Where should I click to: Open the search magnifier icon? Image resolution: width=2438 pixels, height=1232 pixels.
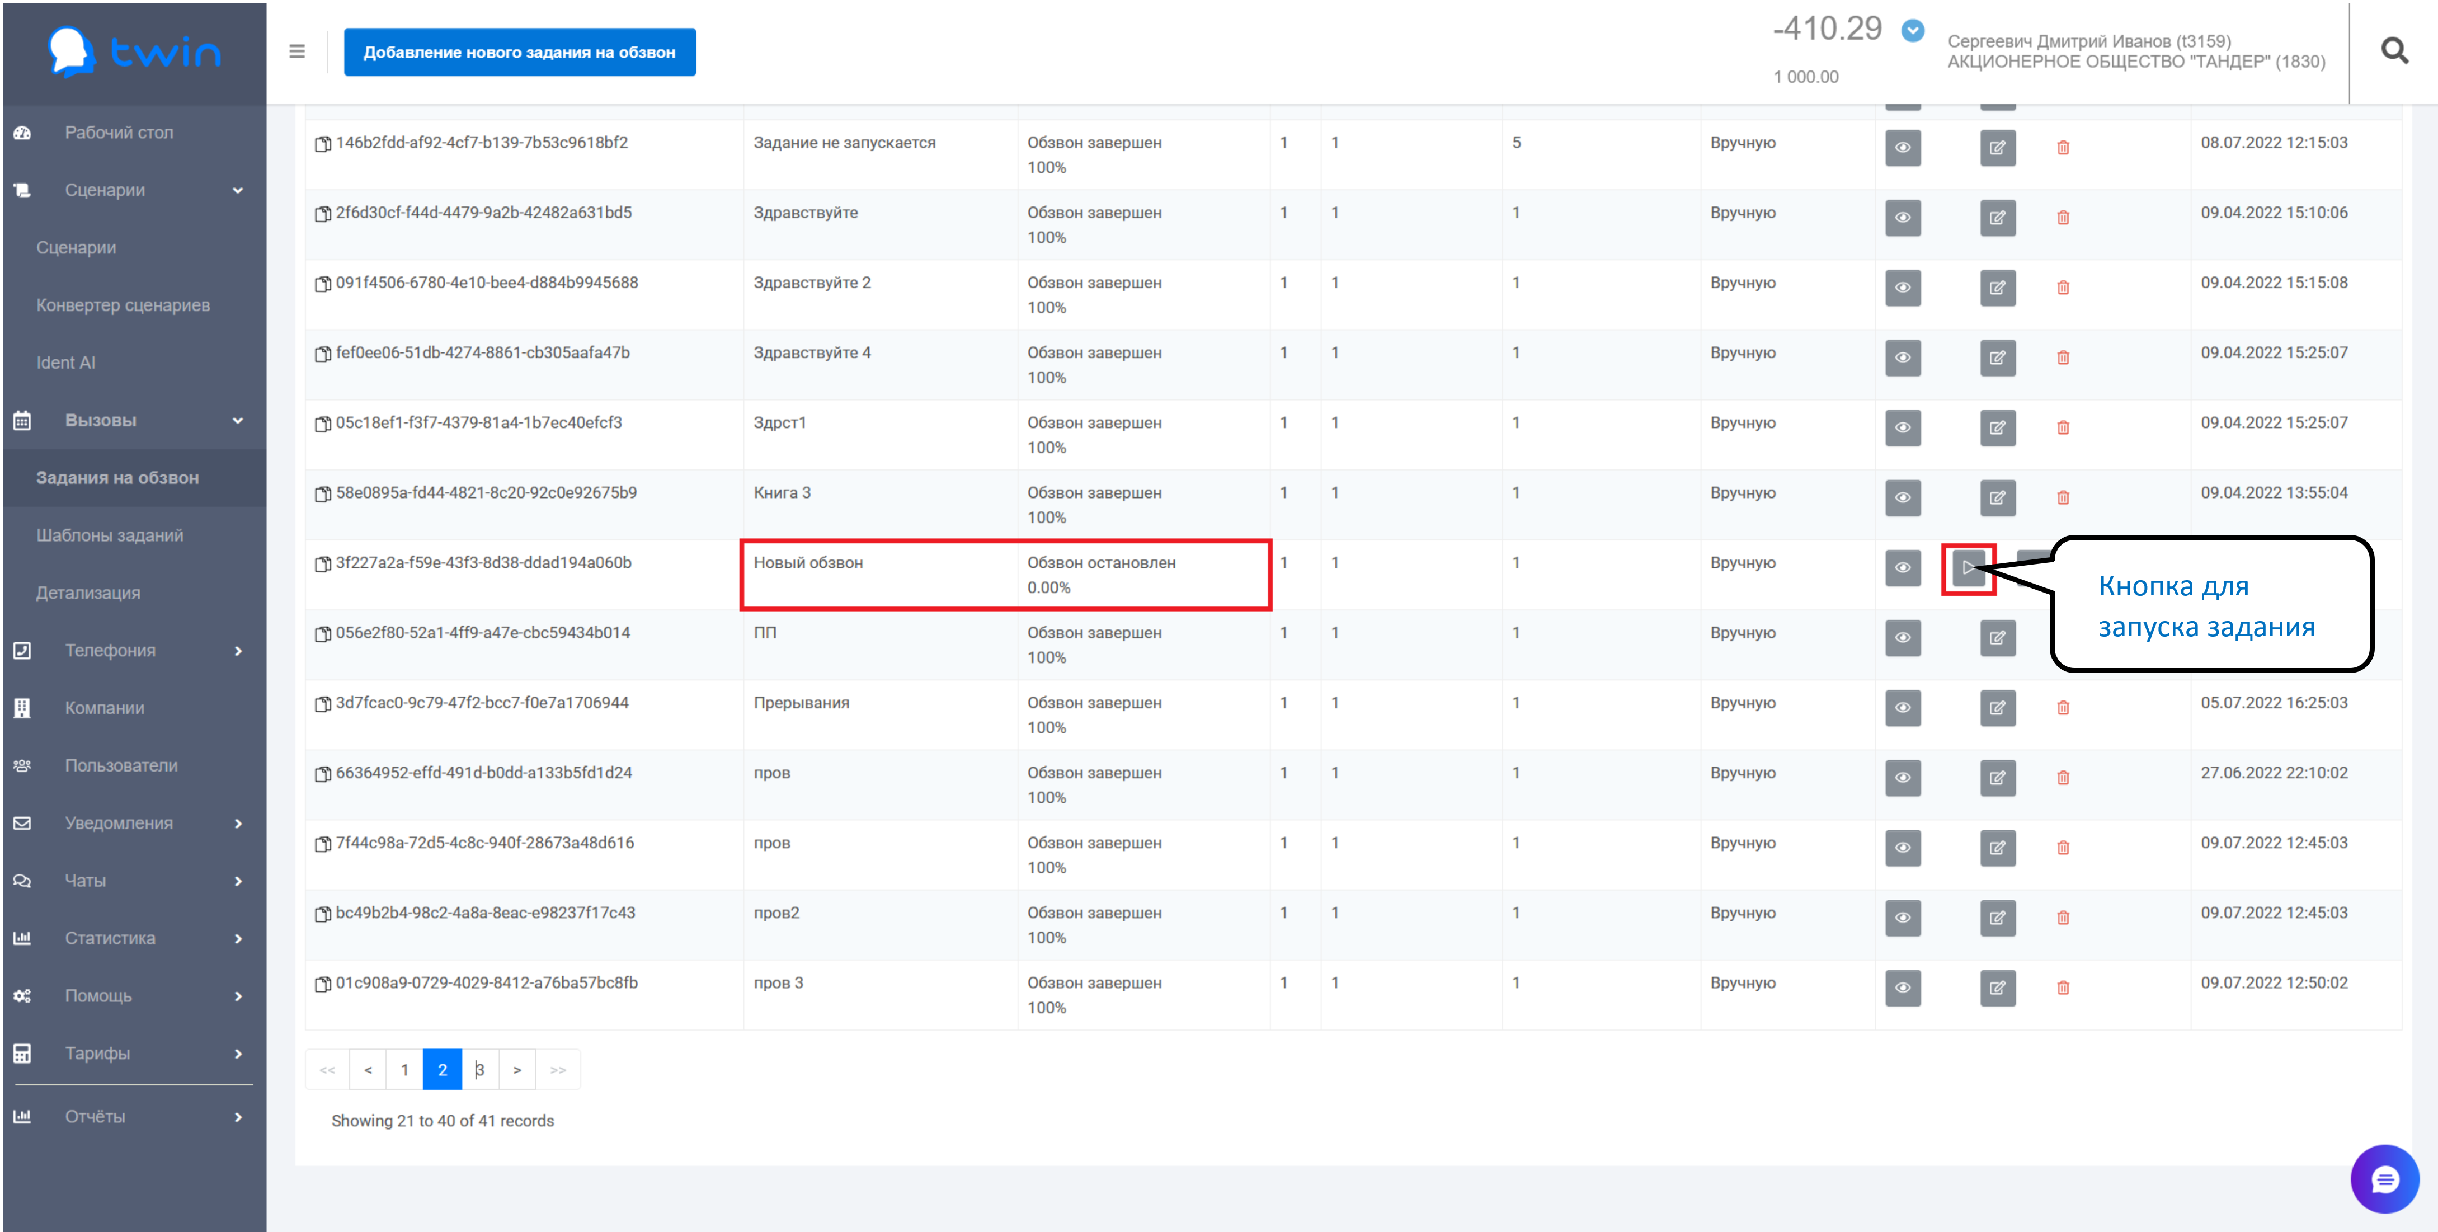pyautogui.click(x=2394, y=51)
